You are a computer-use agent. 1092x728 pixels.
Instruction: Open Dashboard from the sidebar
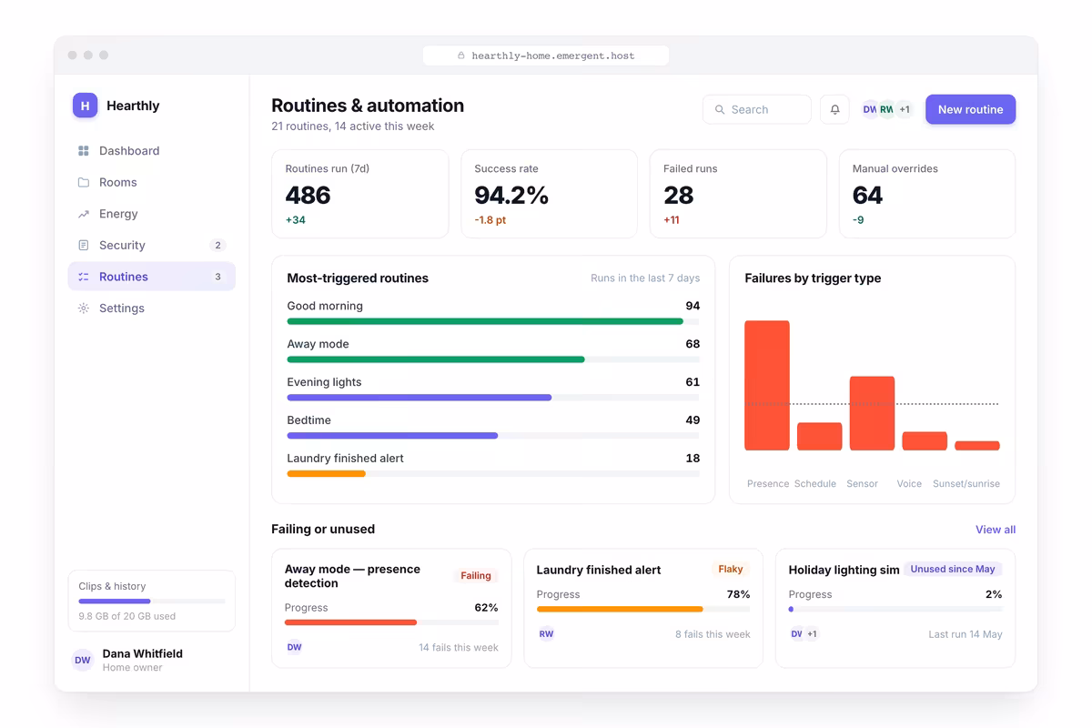point(151,151)
